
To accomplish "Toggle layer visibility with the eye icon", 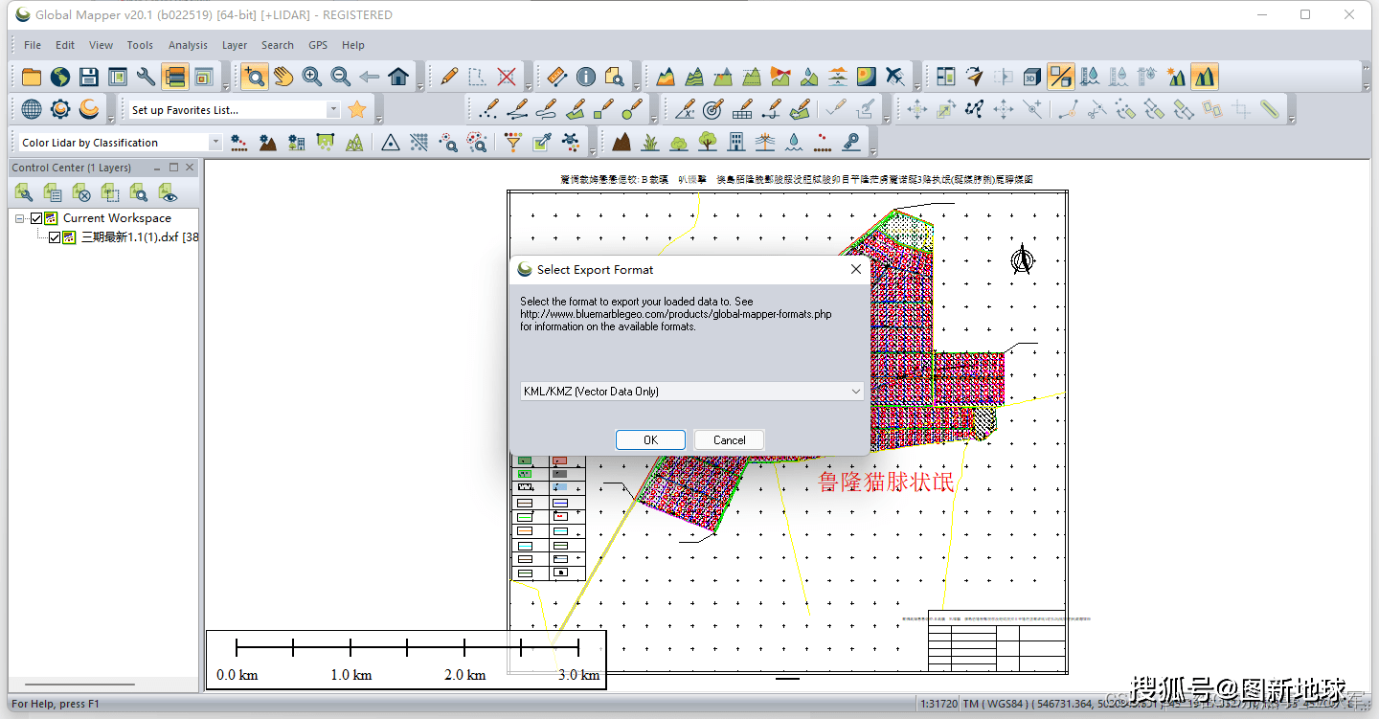I will (x=169, y=193).
